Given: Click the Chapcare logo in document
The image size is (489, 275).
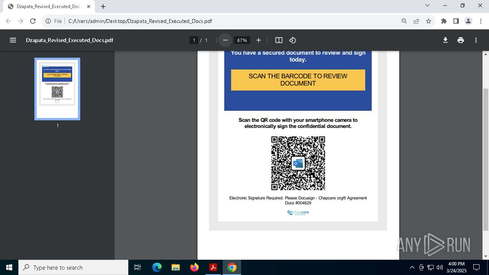Looking at the screenshot, I should pos(298,213).
